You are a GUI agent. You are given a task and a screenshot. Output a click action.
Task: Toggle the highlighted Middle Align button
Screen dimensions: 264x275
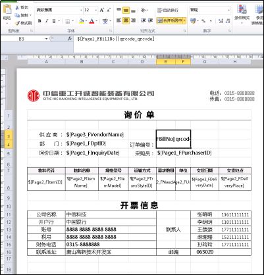(126, 10)
